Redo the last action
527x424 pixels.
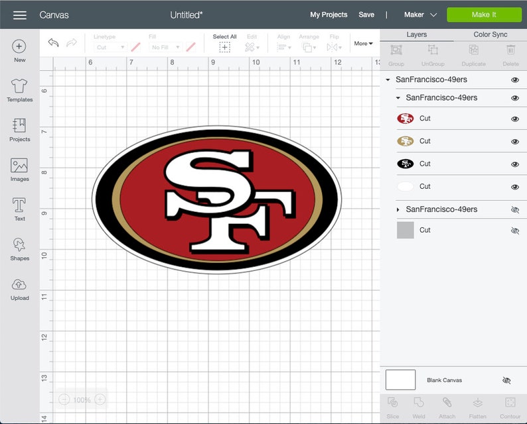pos(71,43)
